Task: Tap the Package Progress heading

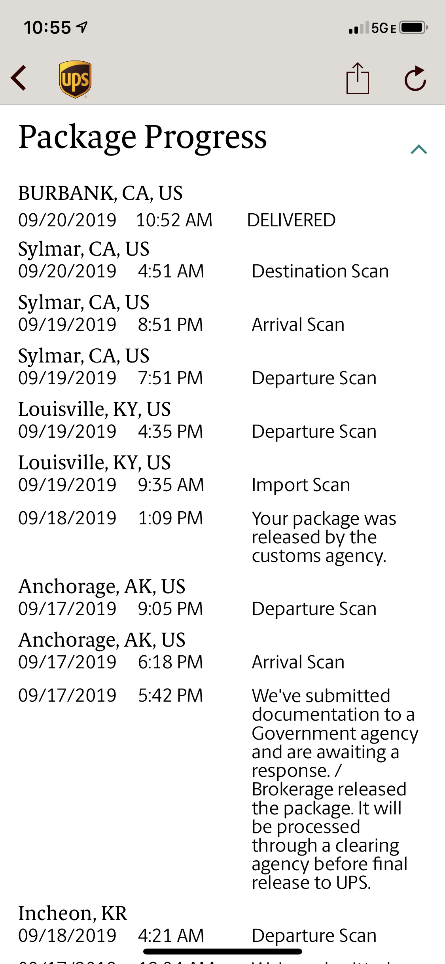Action: point(142,137)
